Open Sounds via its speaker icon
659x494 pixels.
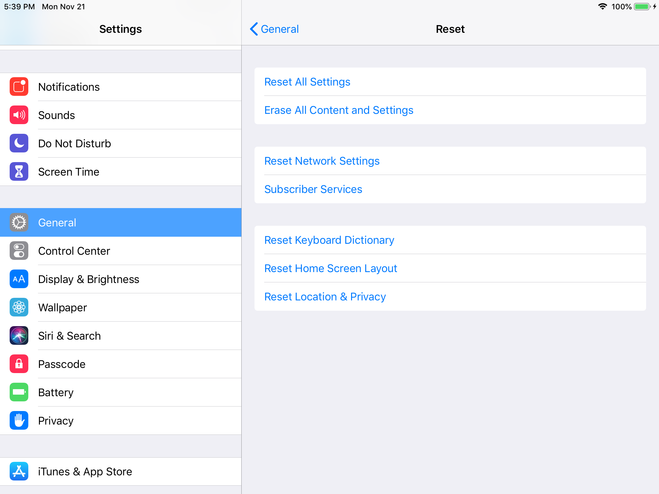pyautogui.click(x=19, y=115)
